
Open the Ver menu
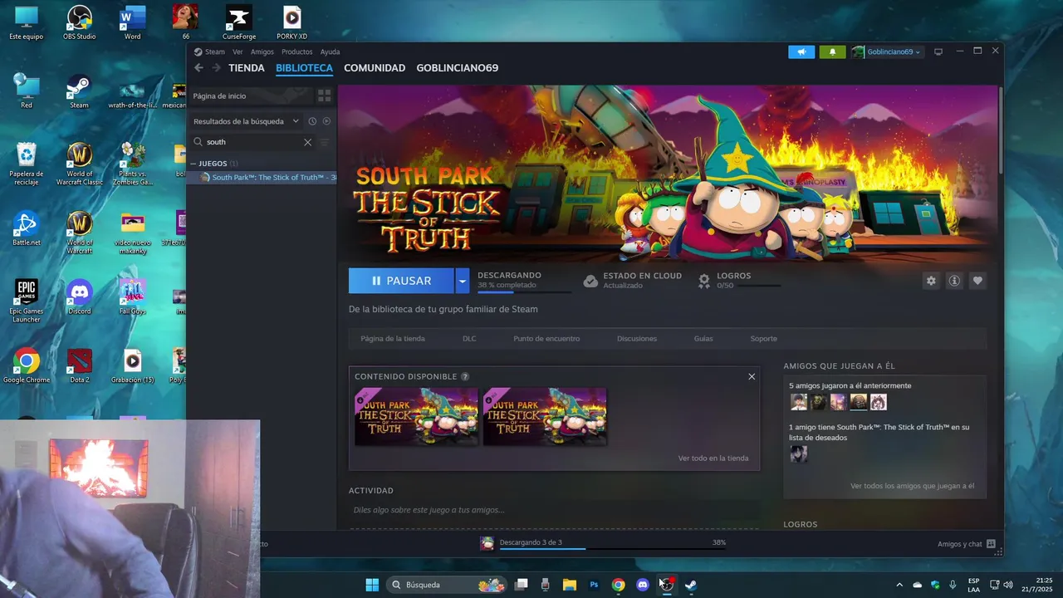(x=238, y=51)
